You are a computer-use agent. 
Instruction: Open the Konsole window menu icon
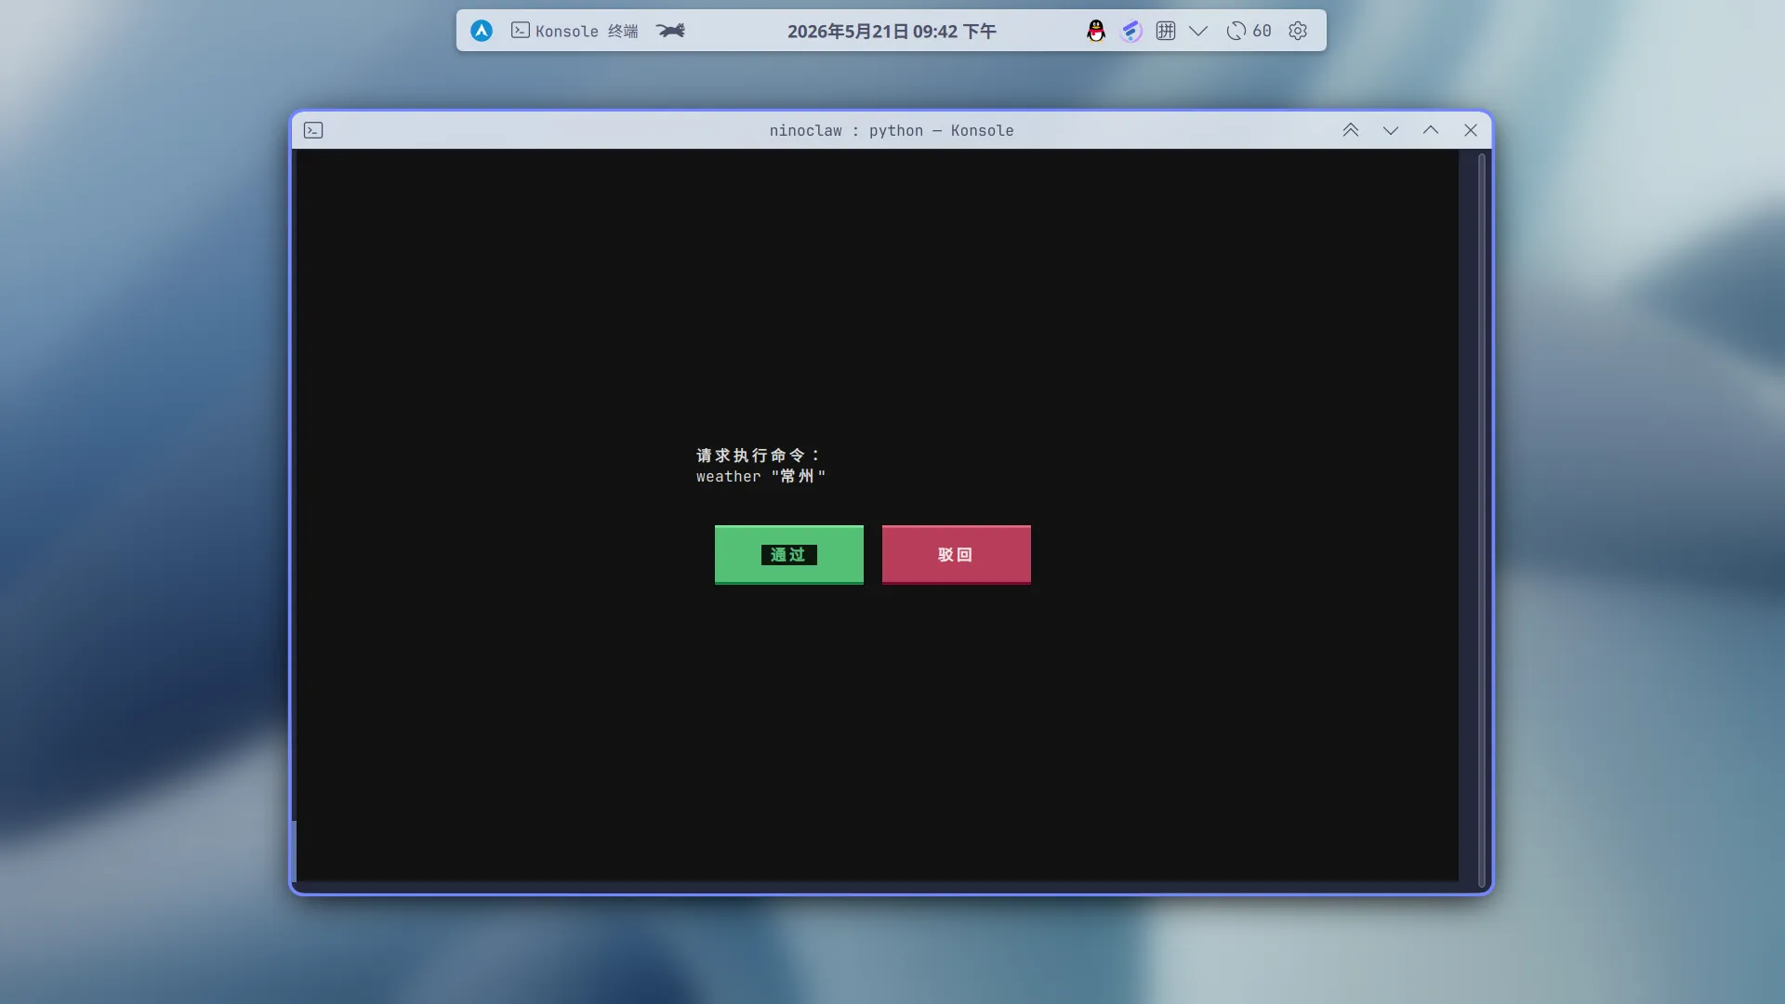(313, 130)
